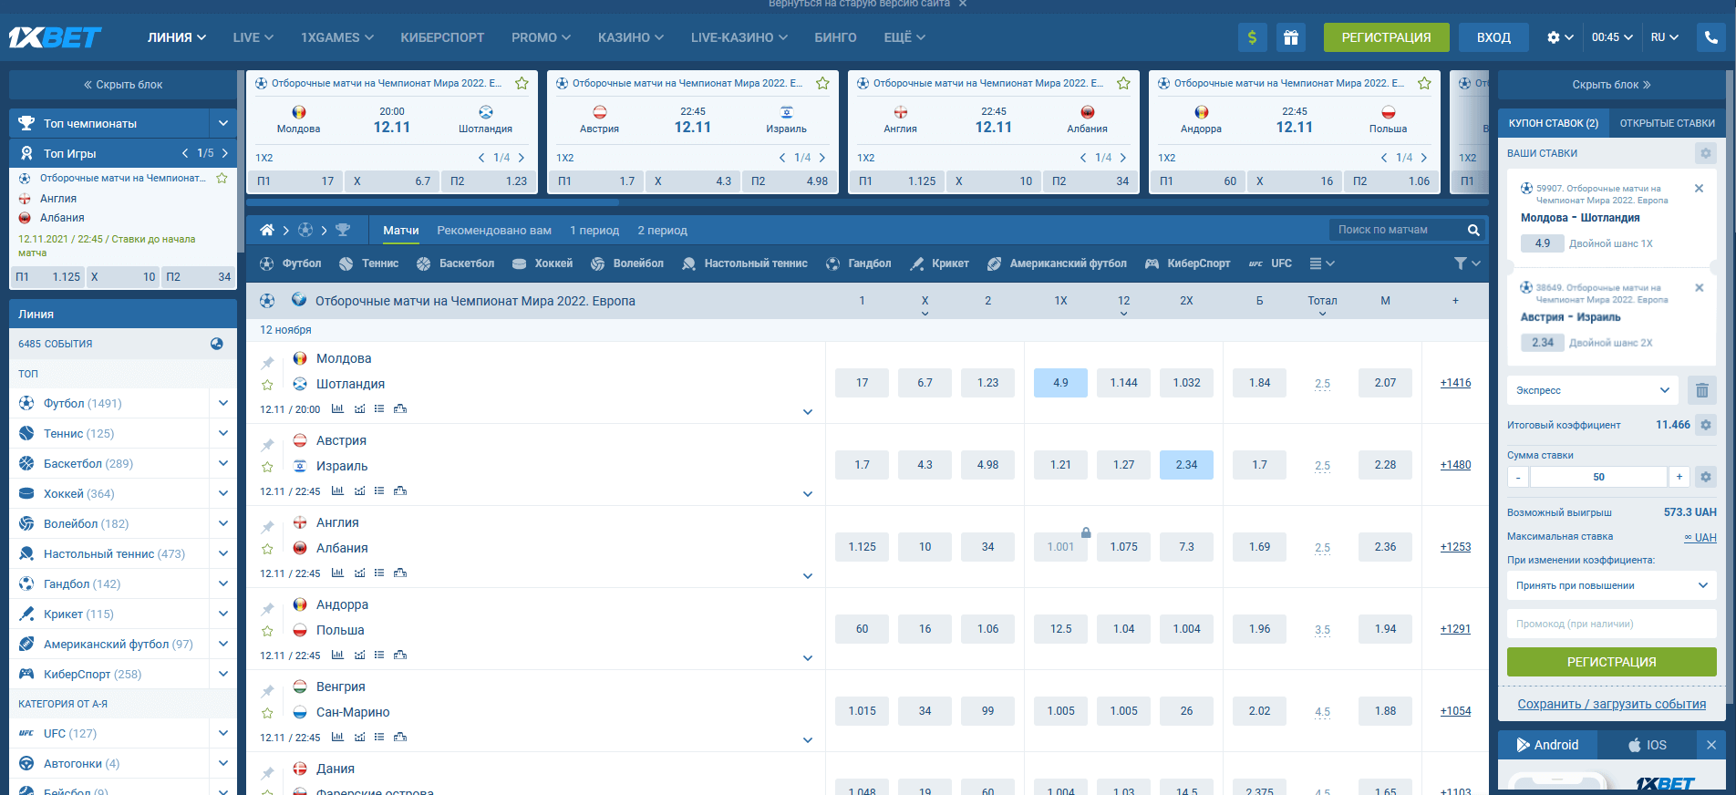Click the ВХОД login button

(1493, 37)
